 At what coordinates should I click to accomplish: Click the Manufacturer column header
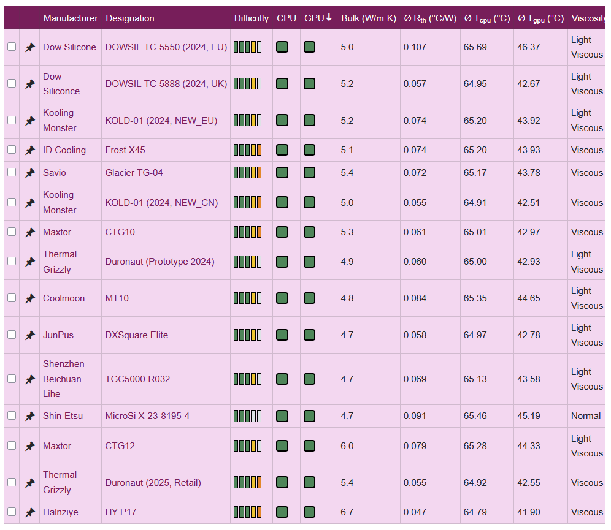click(x=70, y=18)
